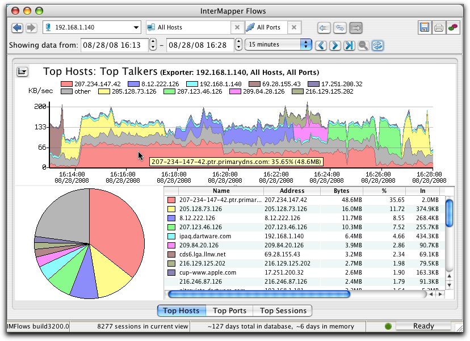Switch to the Top Sessions tab
Viewport: 470px width, 341px height.
283,310
